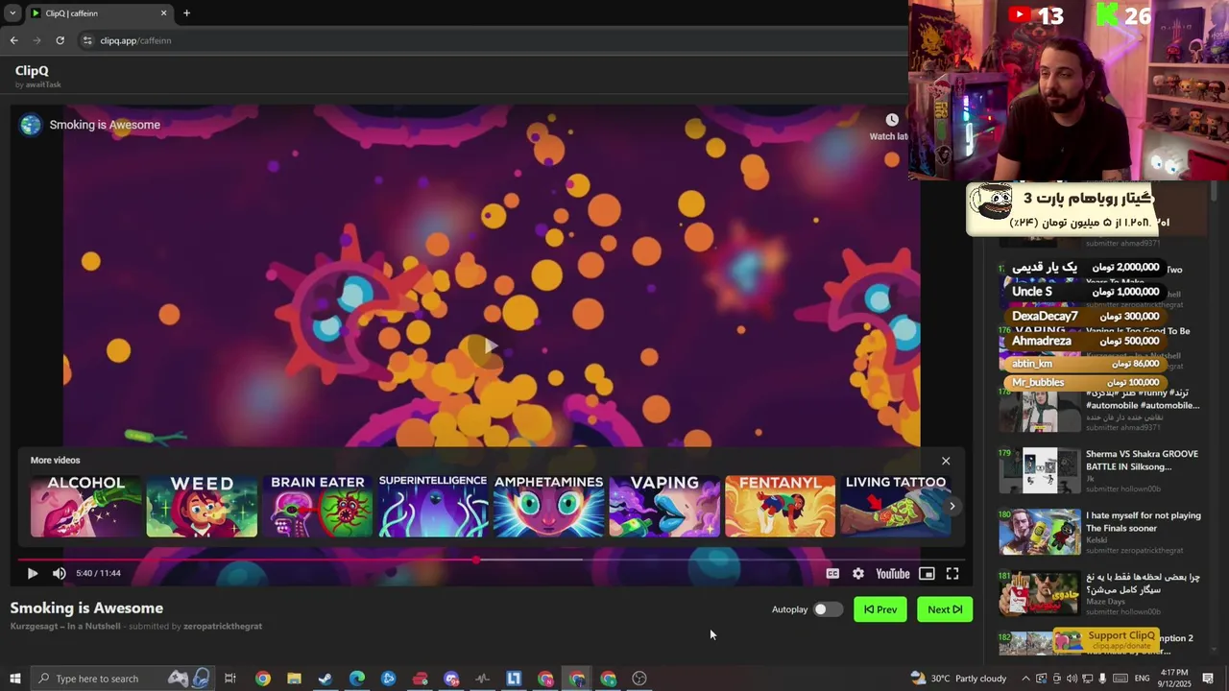Open the notifications center icon
The height and width of the screenshot is (691, 1229).
tap(1208, 679)
